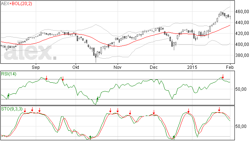The height and width of the screenshot is (141, 252).
Task: Click the STO green buy arrow in mid-December
Action: click(174, 137)
